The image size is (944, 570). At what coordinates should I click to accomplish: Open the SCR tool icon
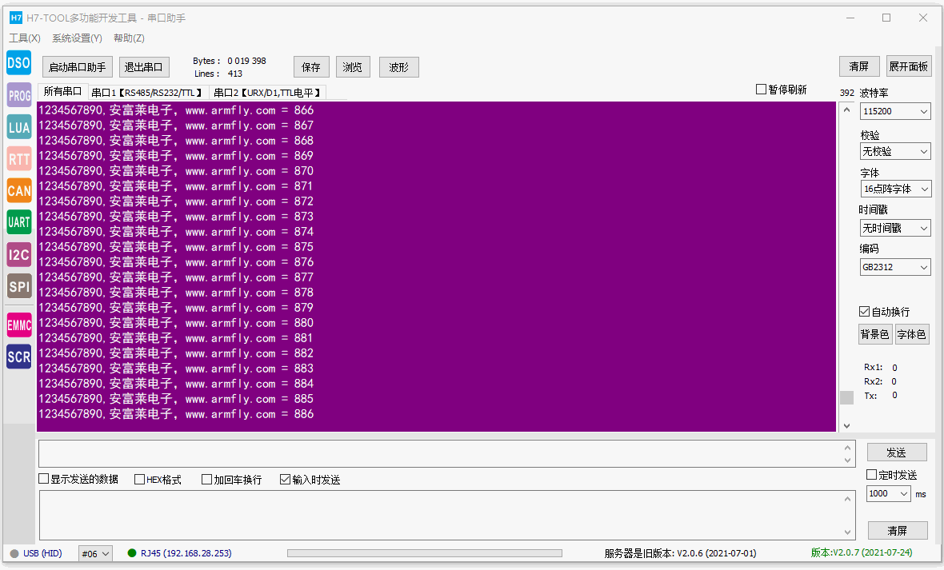click(x=18, y=357)
